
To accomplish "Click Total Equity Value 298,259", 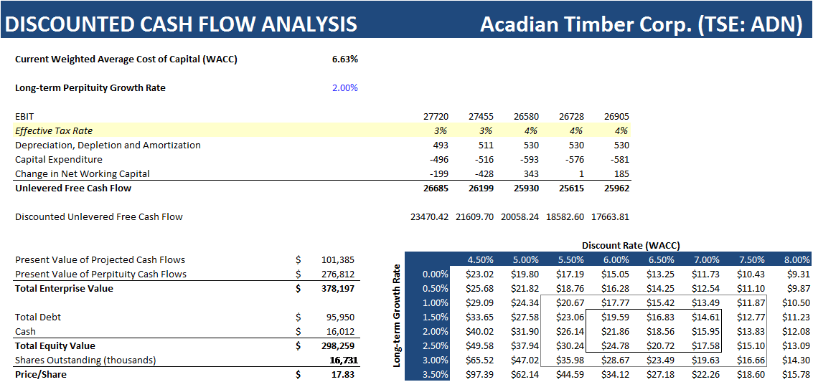I will tap(339, 345).
